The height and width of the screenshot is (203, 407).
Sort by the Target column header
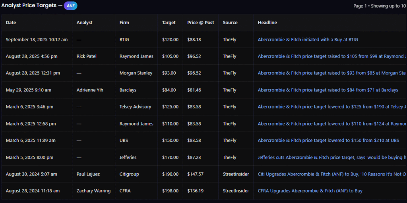(x=169, y=23)
